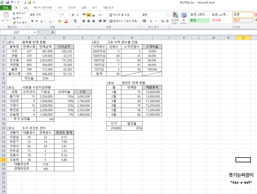Expand the Name Box dropdown arrow
Viewport: 257px width, 194px height.
pos(35,32)
